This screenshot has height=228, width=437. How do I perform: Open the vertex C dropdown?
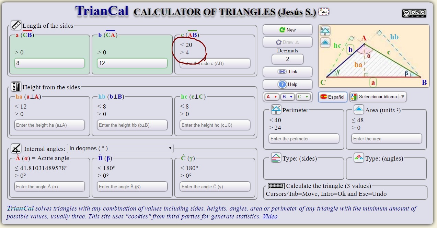point(303,97)
